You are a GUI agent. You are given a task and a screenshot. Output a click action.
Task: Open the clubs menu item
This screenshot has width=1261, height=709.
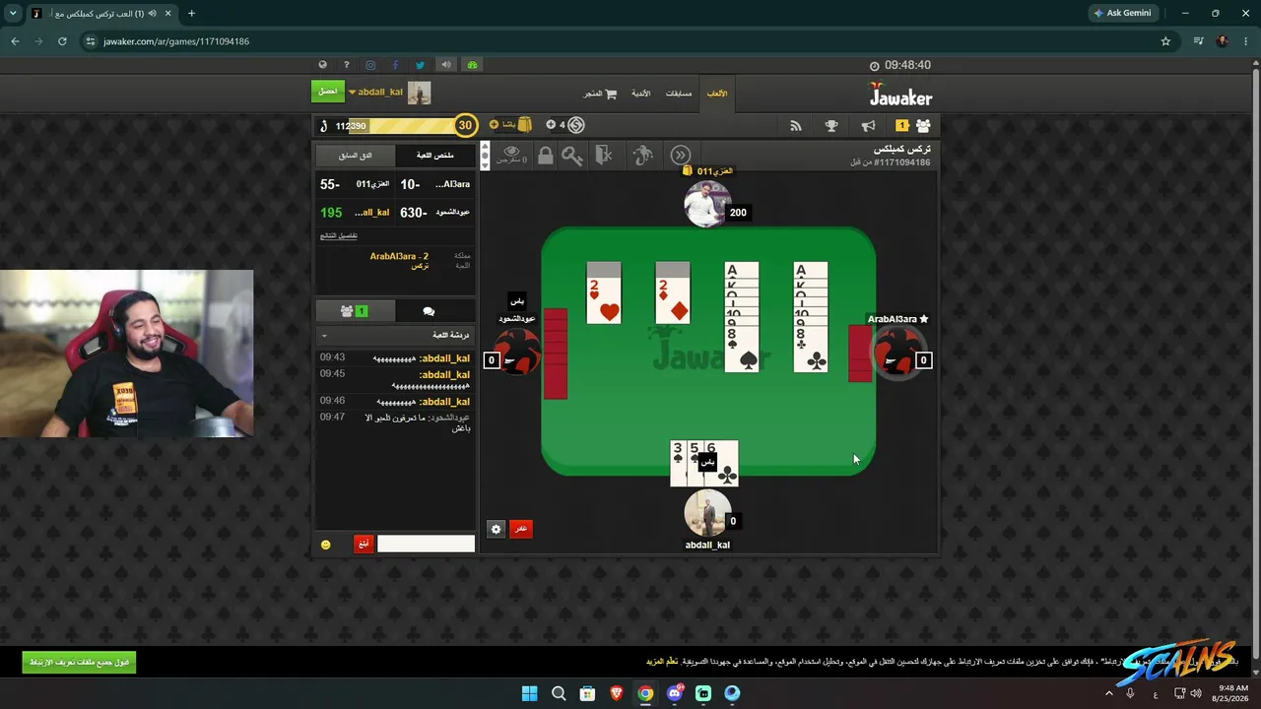(641, 94)
